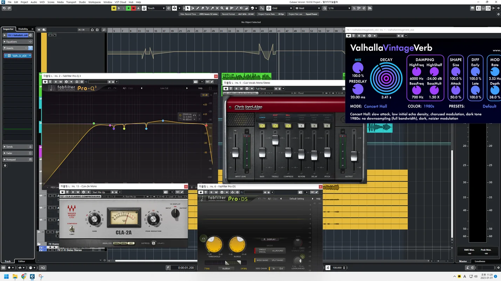Click Windows Start button
The height and width of the screenshot is (281, 501).
click(6, 276)
